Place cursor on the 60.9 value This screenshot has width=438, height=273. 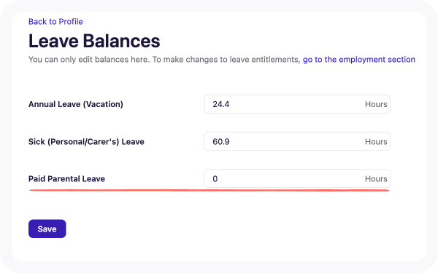pos(221,141)
